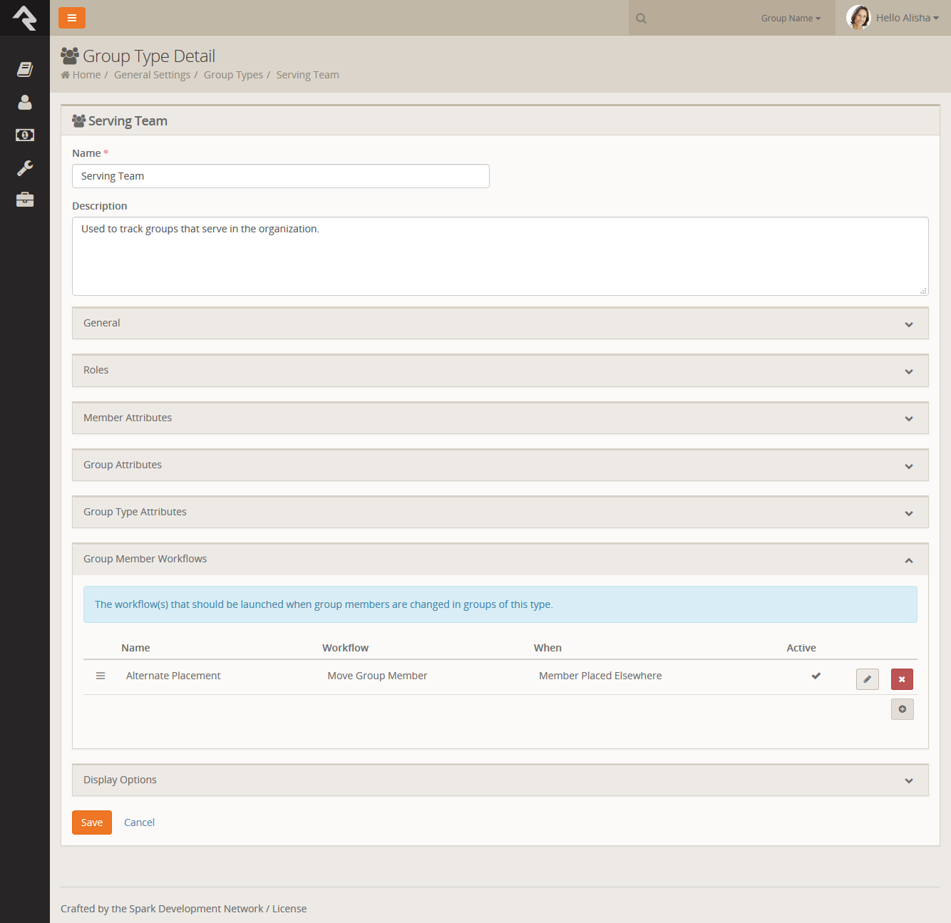This screenshot has width=951, height=923.
Task: Save the Serving Team group type
Action: pos(91,822)
